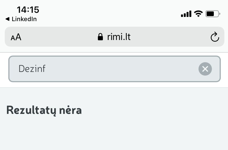
Task: Click the cellular signal bars
Action: pyautogui.click(x=186, y=14)
